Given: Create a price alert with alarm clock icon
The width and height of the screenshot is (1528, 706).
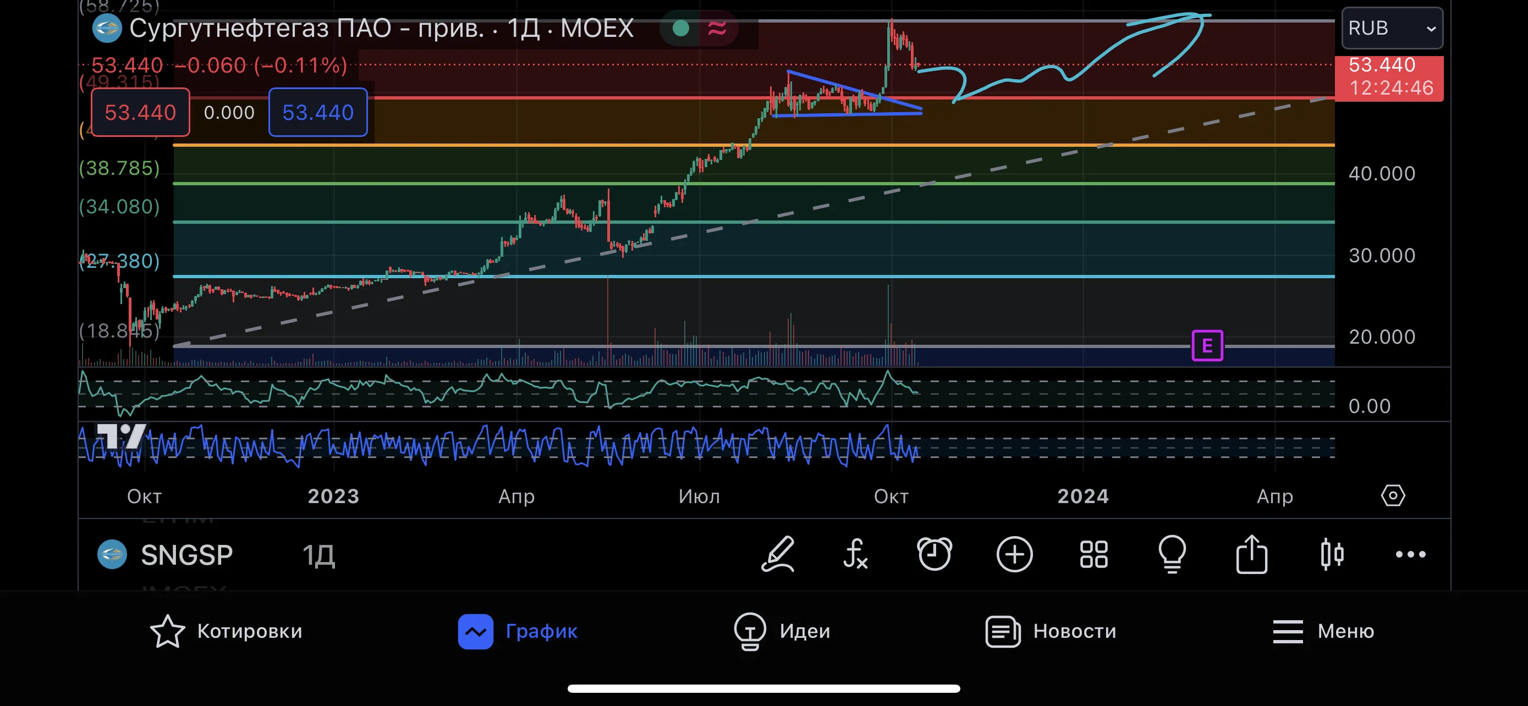Looking at the screenshot, I should 935,554.
